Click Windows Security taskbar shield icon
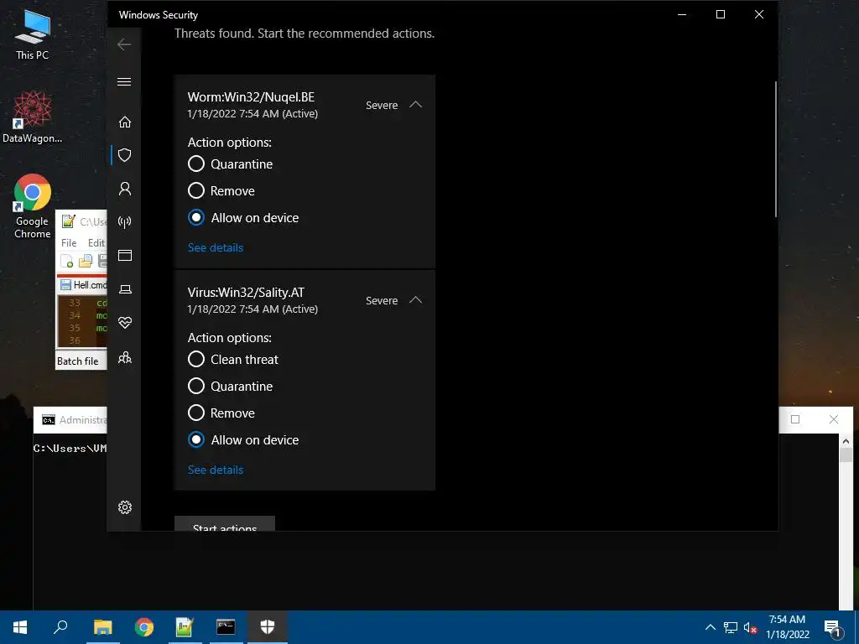Viewport: 859px width, 644px height. coord(268,627)
